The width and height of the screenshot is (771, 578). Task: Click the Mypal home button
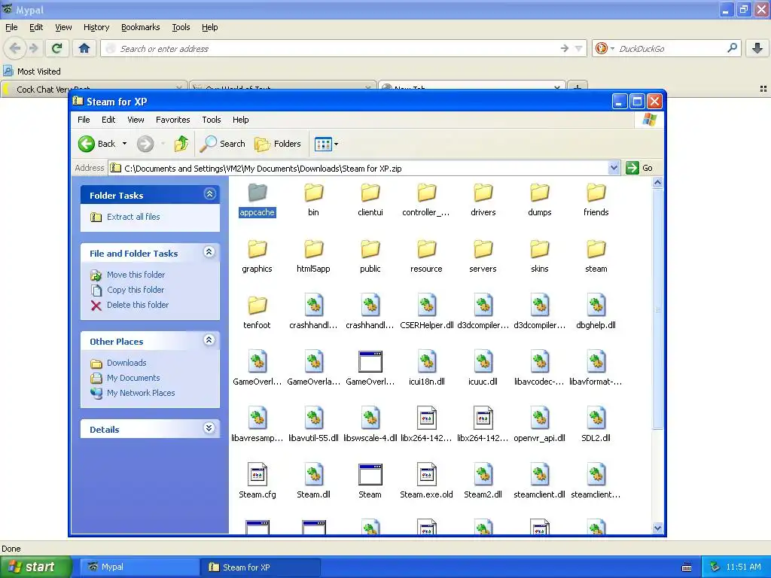coord(84,48)
